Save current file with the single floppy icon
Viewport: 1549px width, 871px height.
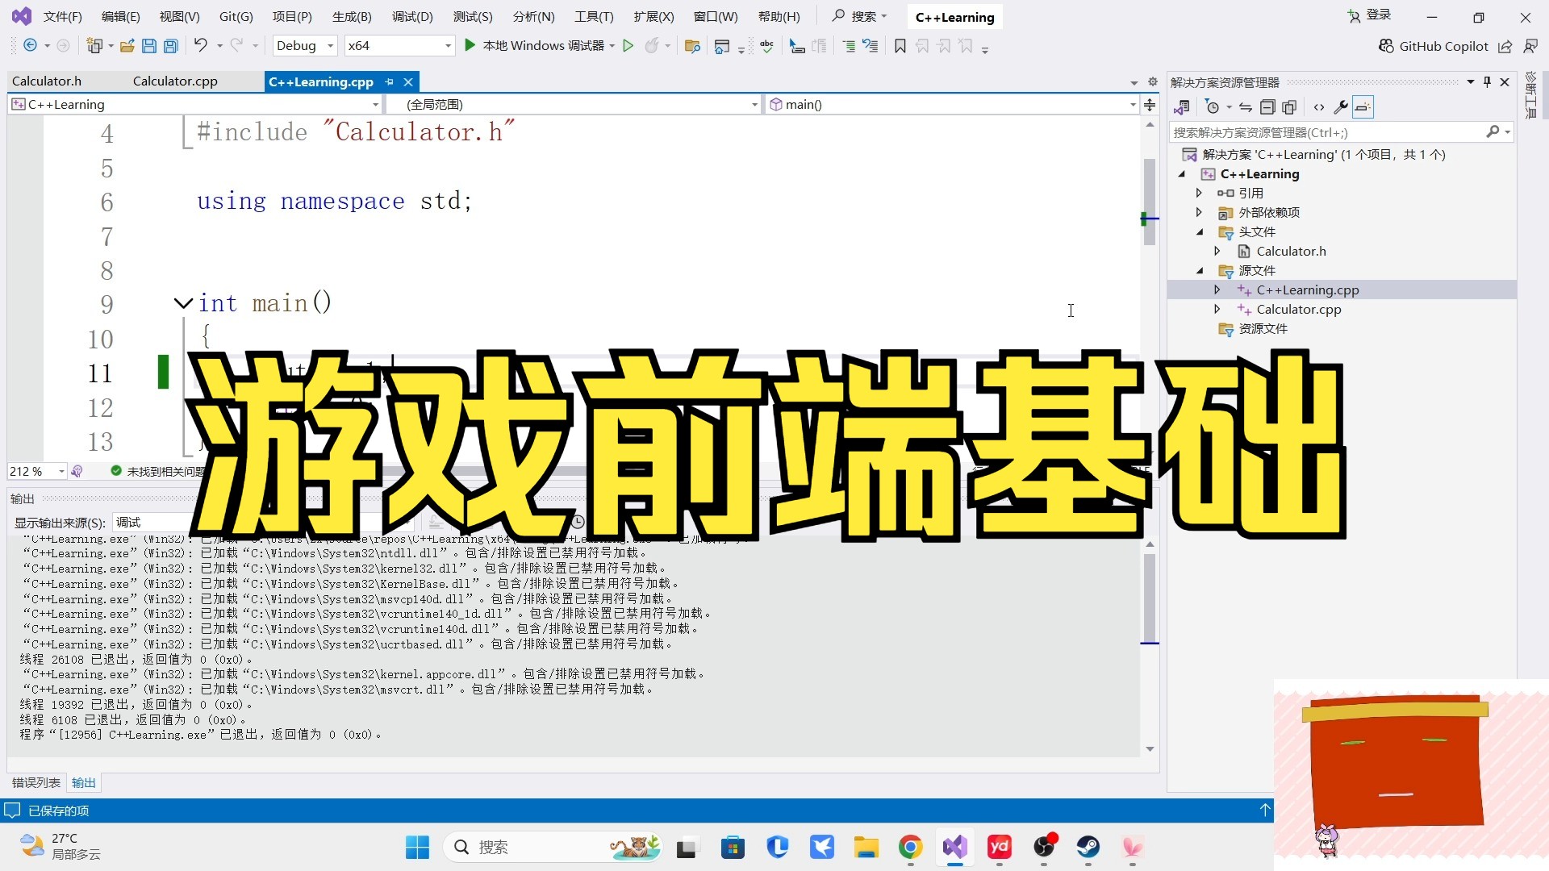(x=149, y=46)
